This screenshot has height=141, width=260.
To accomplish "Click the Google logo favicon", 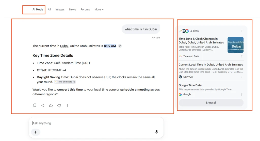I will 180,94.
